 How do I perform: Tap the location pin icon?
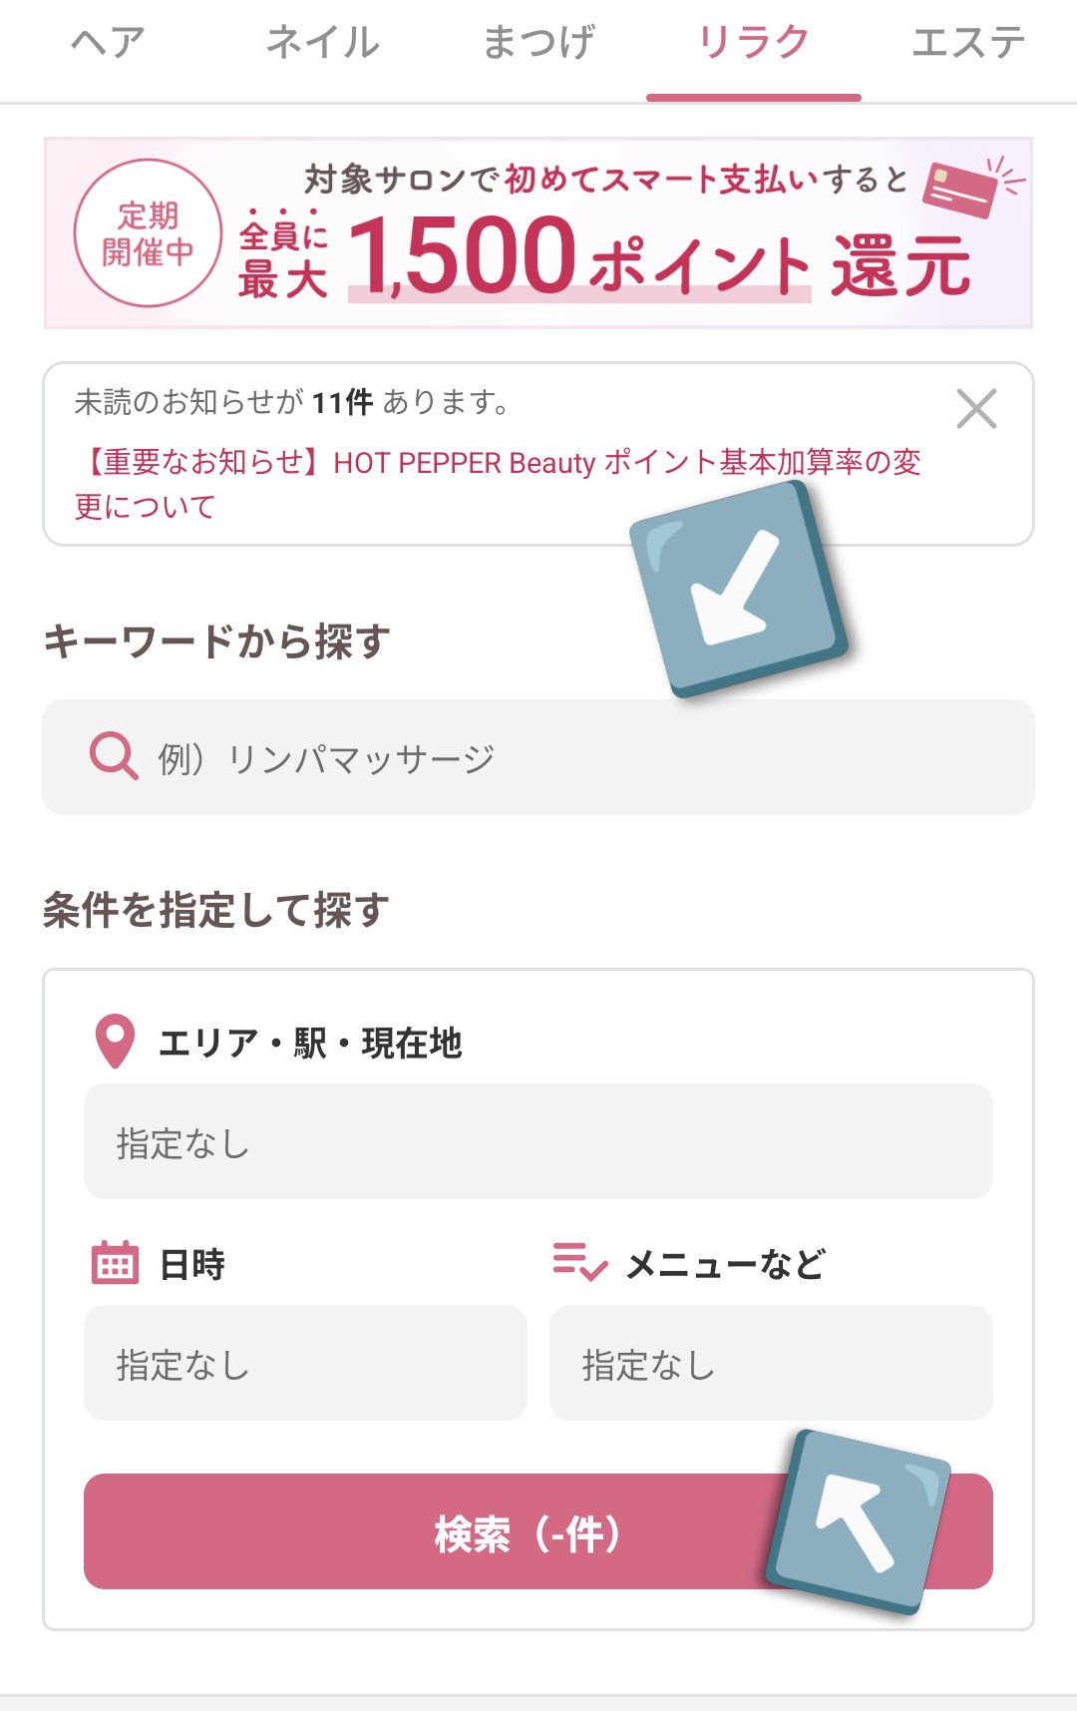[115, 1041]
